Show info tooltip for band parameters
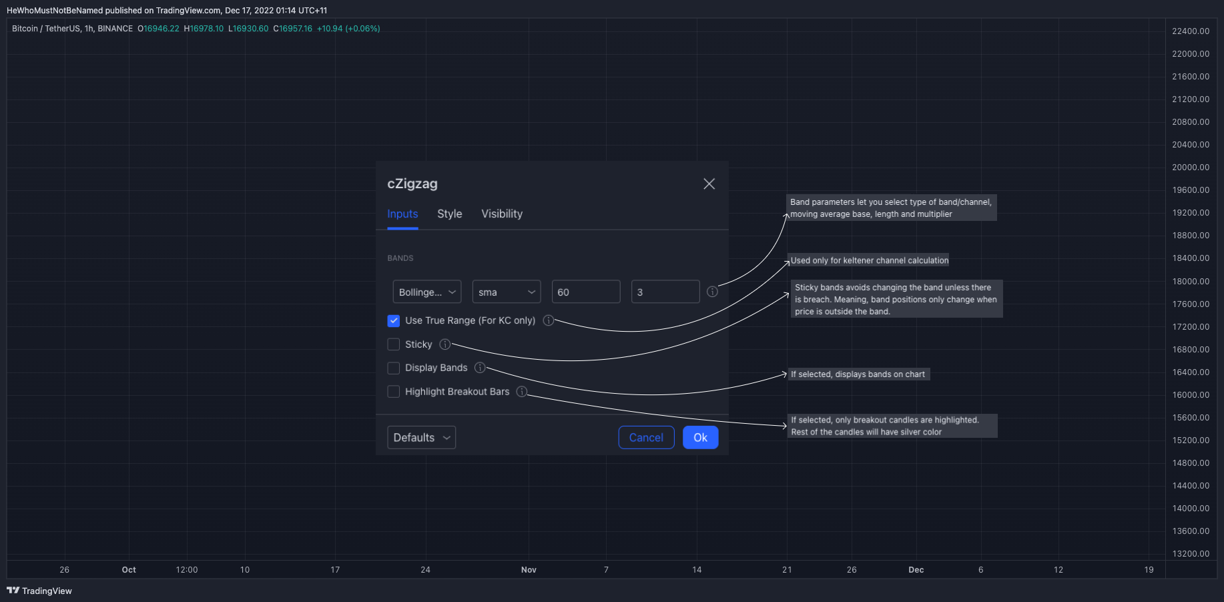Screen dimensions: 1224x602 (712, 292)
